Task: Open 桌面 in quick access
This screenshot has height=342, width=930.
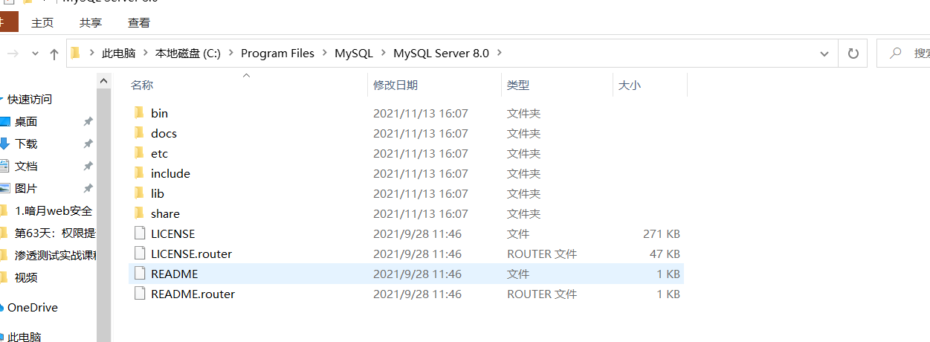Action: [x=26, y=121]
